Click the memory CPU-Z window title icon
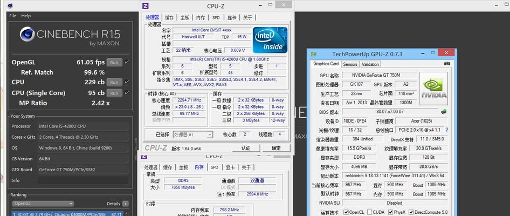 tap(144, 156)
